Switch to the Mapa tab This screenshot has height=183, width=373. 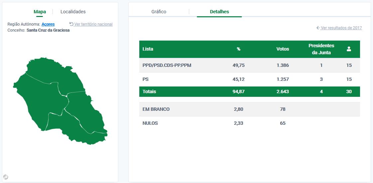pos(40,12)
